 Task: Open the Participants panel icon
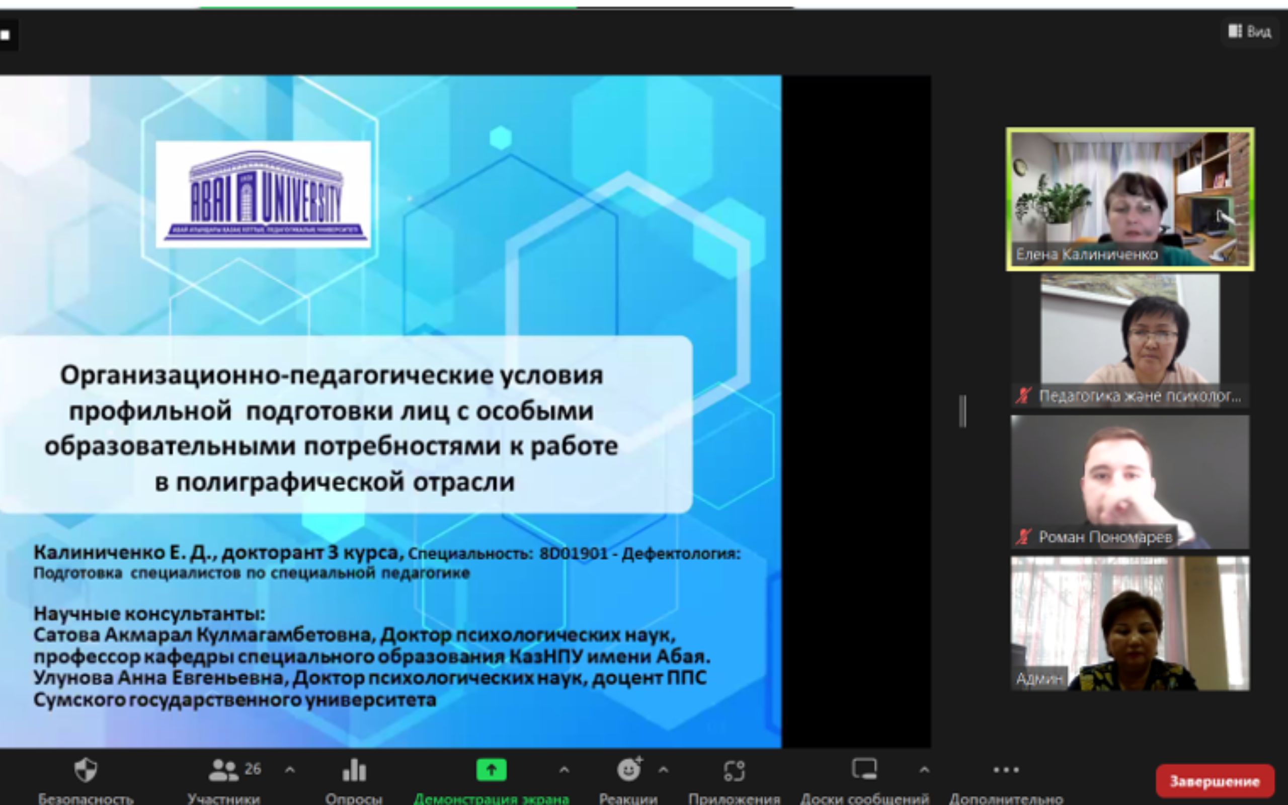[x=223, y=770]
